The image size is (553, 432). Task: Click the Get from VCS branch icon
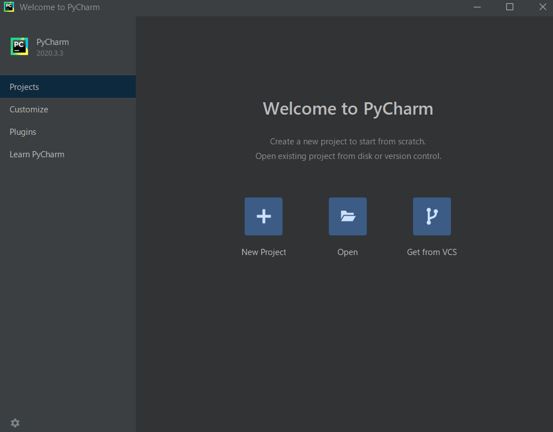pos(432,216)
